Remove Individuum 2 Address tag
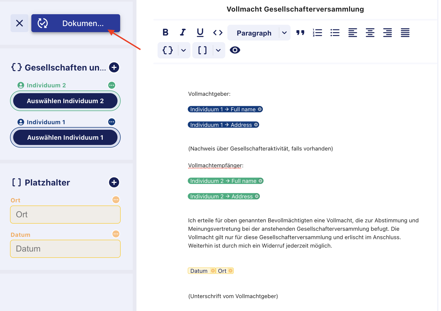The height and width of the screenshot is (311, 441). 257,196
